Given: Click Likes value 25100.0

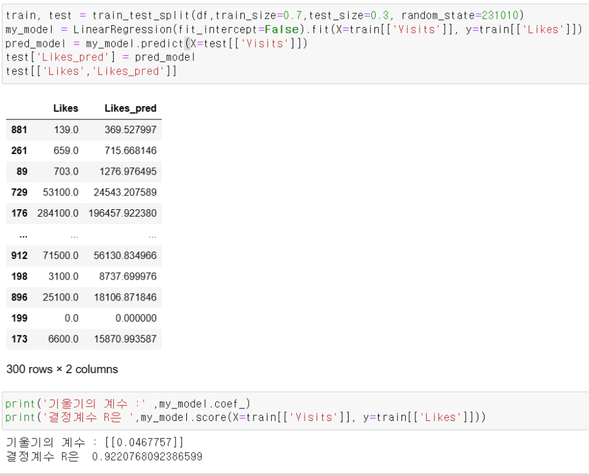Looking at the screenshot, I should [60, 298].
